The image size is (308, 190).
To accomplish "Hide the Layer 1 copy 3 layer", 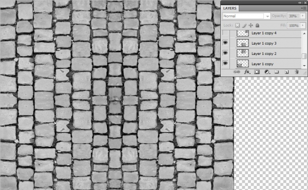I will [225, 43].
